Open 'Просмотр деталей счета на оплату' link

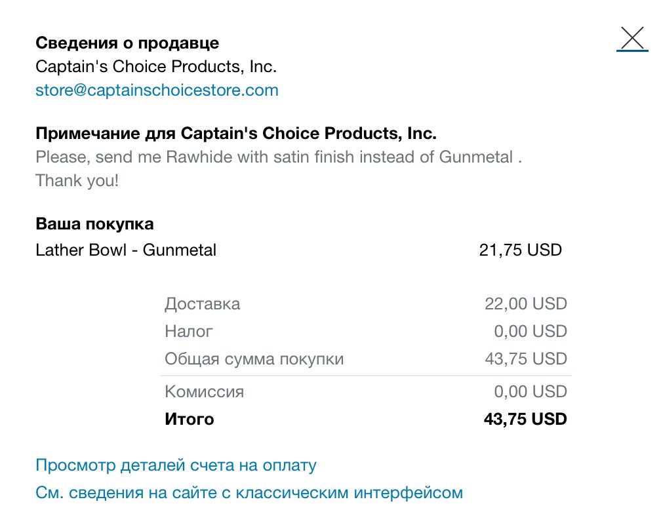(x=176, y=465)
